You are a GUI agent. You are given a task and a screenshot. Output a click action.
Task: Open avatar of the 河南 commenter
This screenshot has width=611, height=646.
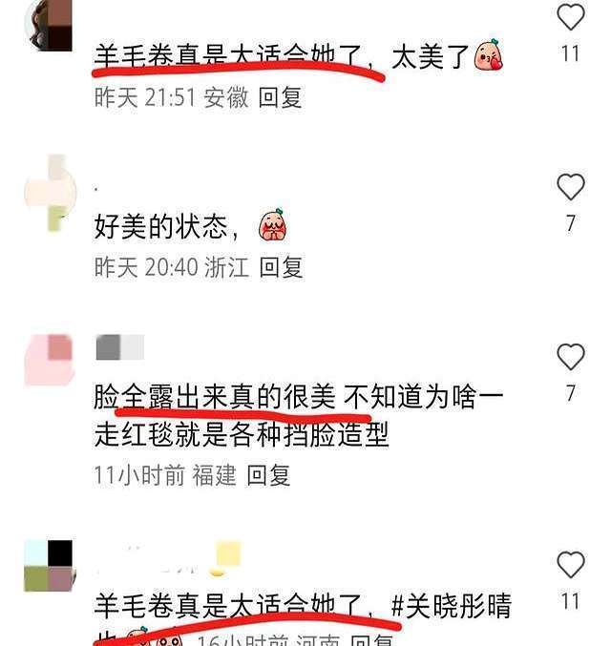click(x=49, y=566)
